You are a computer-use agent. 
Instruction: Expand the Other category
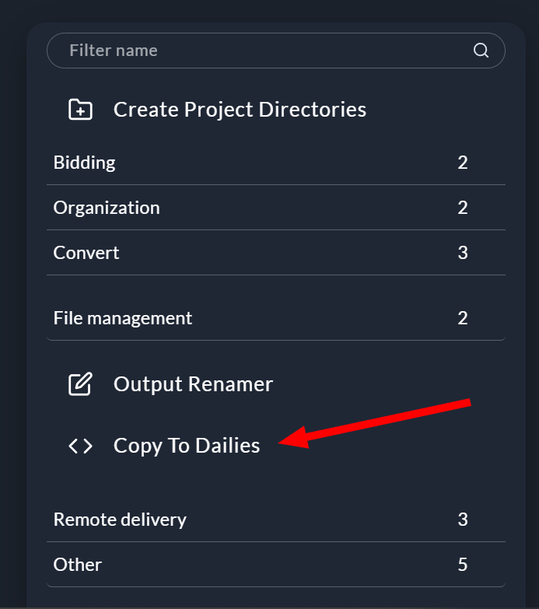(78, 564)
